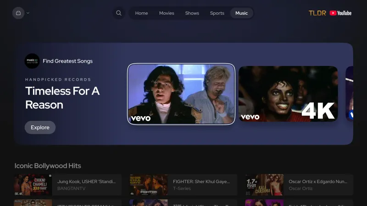Click the YouTube logo

(340, 13)
